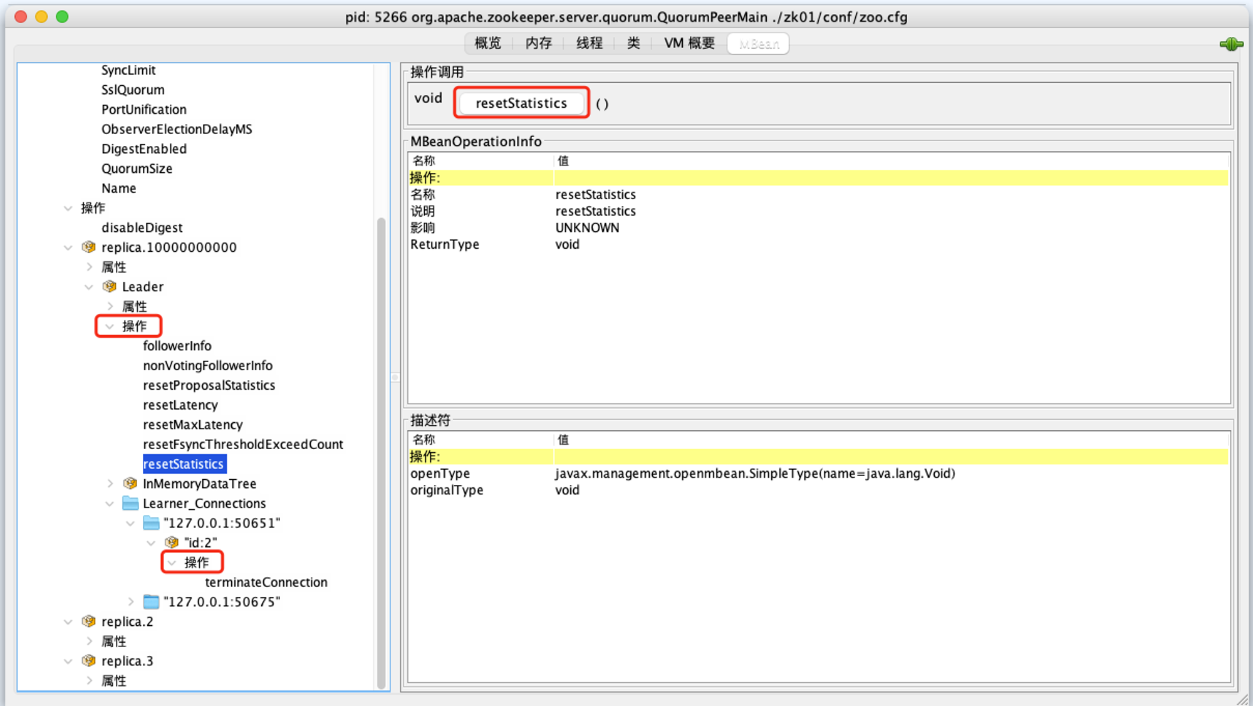Click the MBean tree vertical scrollbar
1253x706 pixels.
(381, 452)
